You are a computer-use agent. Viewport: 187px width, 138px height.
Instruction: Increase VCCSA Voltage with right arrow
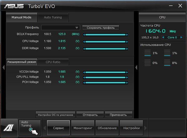coord(127,72)
